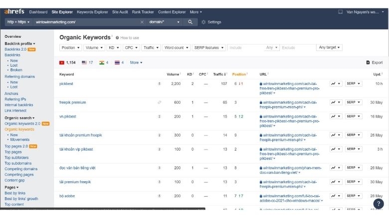Image resolution: width=389 pixels, height=218 pixels.
Task: Open chart for đọc văn bản tiếng việt
Action: (336, 168)
